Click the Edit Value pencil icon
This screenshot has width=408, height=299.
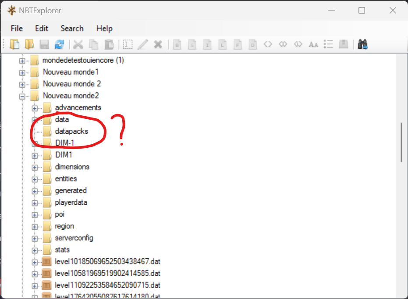143,44
